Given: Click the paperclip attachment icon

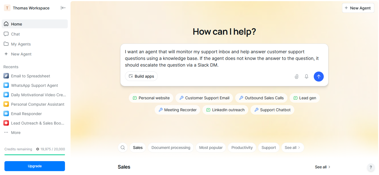Looking at the screenshot, I should tap(297, 77).
